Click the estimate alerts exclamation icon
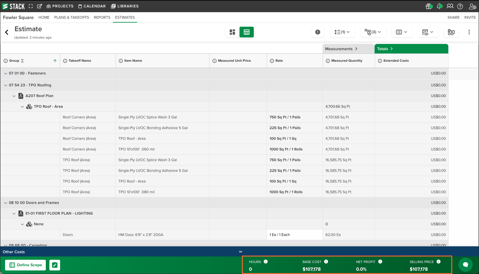The width and height of the screenshot is (479, 274). [x=318, y=32]
